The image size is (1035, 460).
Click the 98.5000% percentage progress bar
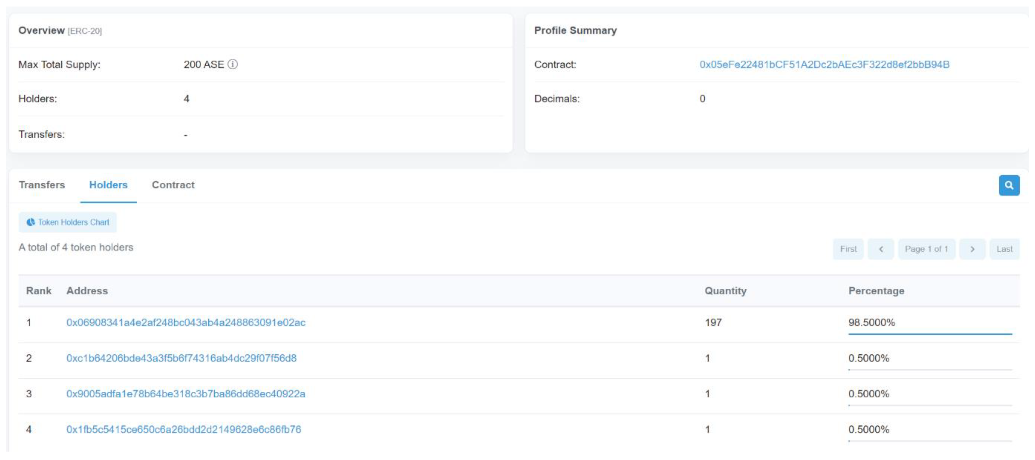pos(930,334)
